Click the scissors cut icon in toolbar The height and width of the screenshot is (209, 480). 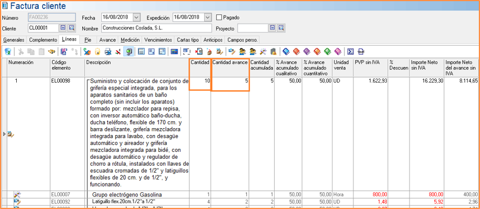[x=21, y=51]
